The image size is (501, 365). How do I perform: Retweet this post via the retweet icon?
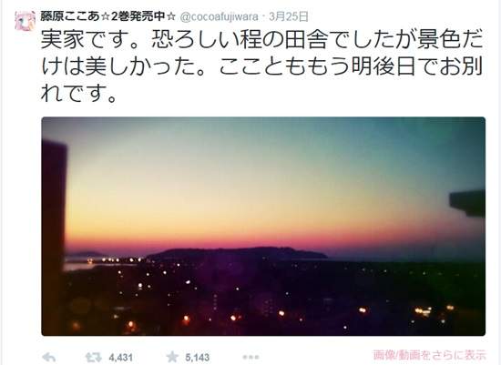(x=93, y=358)
